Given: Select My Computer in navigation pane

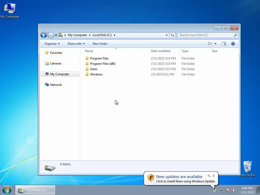Looking at the screenshot, I should [60, 74].
